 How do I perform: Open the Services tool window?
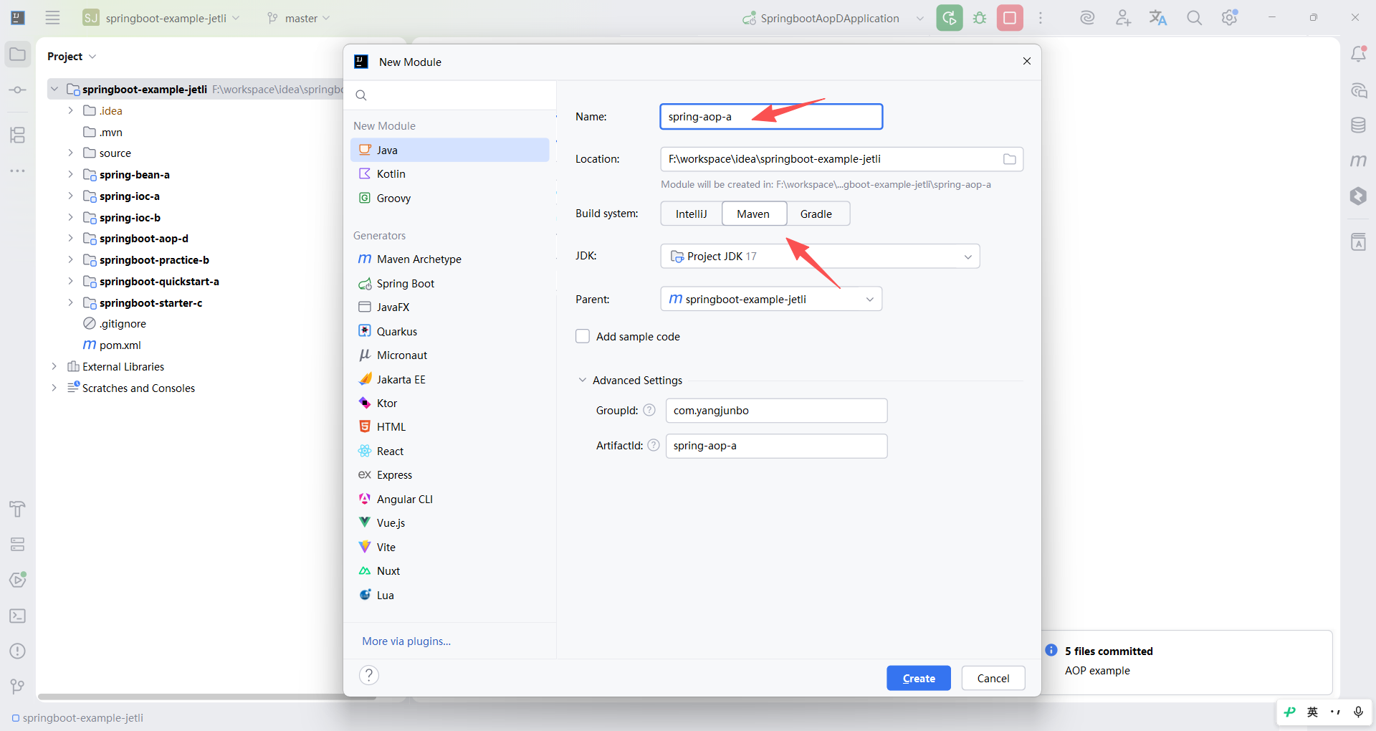(x=18, y=545)
